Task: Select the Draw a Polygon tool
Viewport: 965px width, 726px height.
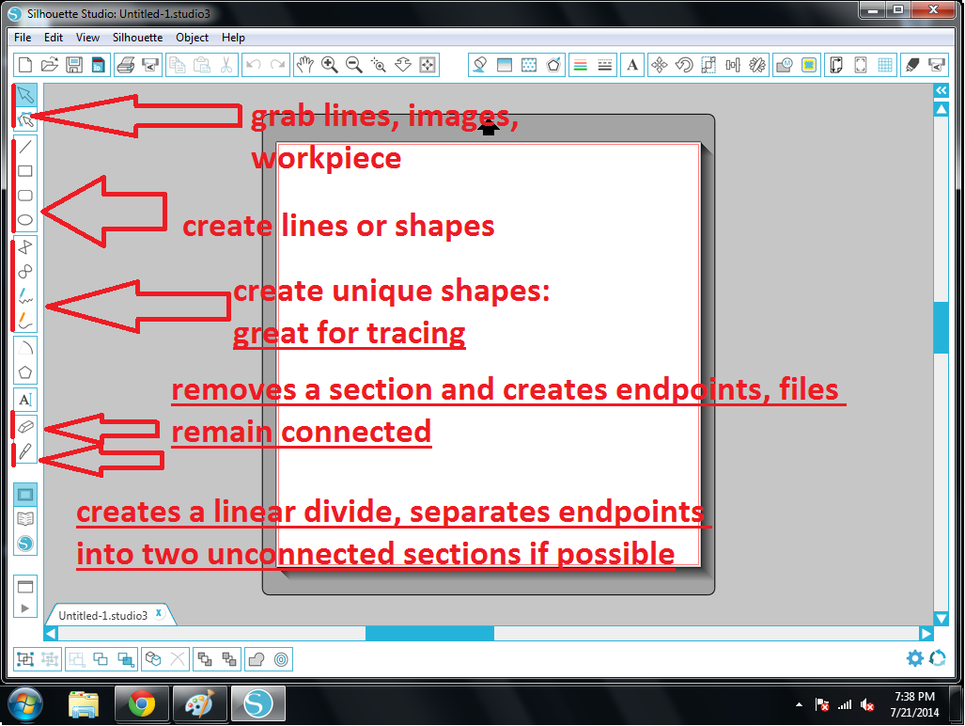Action: 25,247
